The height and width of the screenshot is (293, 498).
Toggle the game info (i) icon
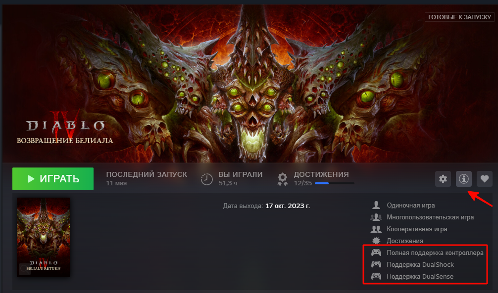tap(464, 179)
